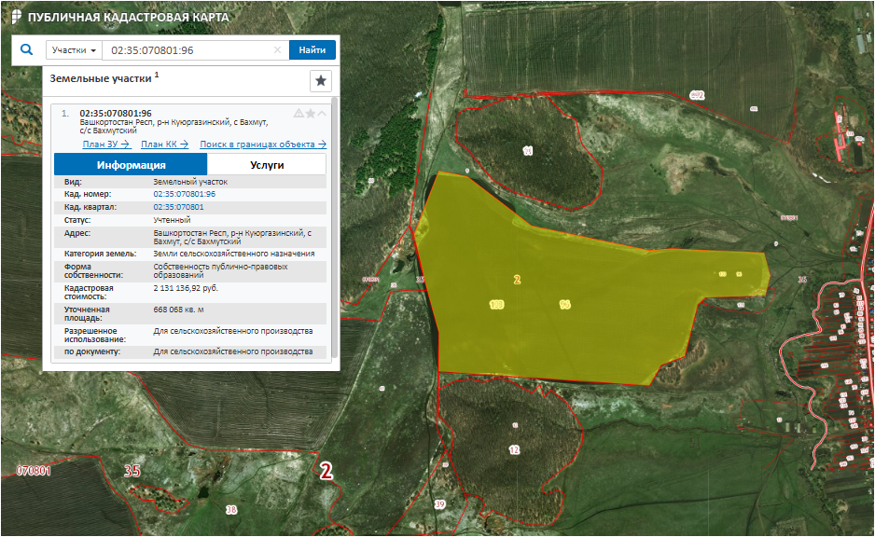The image size is (875, 537).
Task: Open the План ЗУ link
Action: 104,144
